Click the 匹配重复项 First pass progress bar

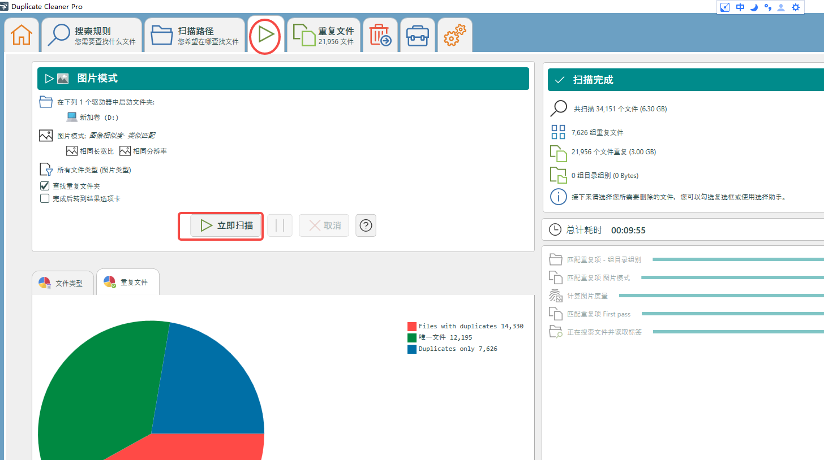click(733, 314)
